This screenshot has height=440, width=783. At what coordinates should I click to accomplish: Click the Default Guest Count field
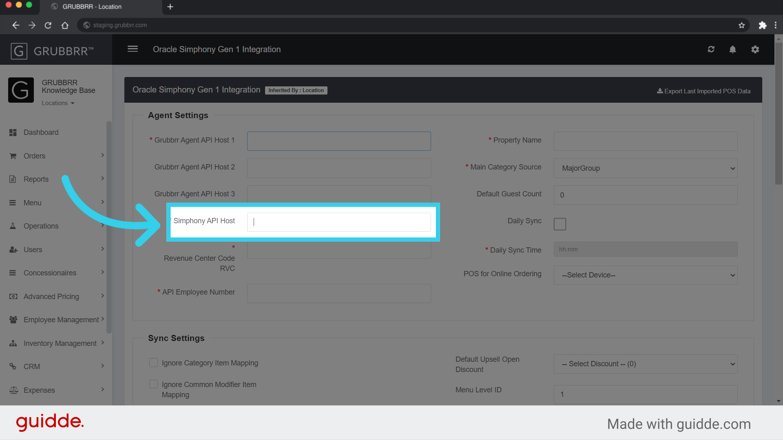point(645,195)
